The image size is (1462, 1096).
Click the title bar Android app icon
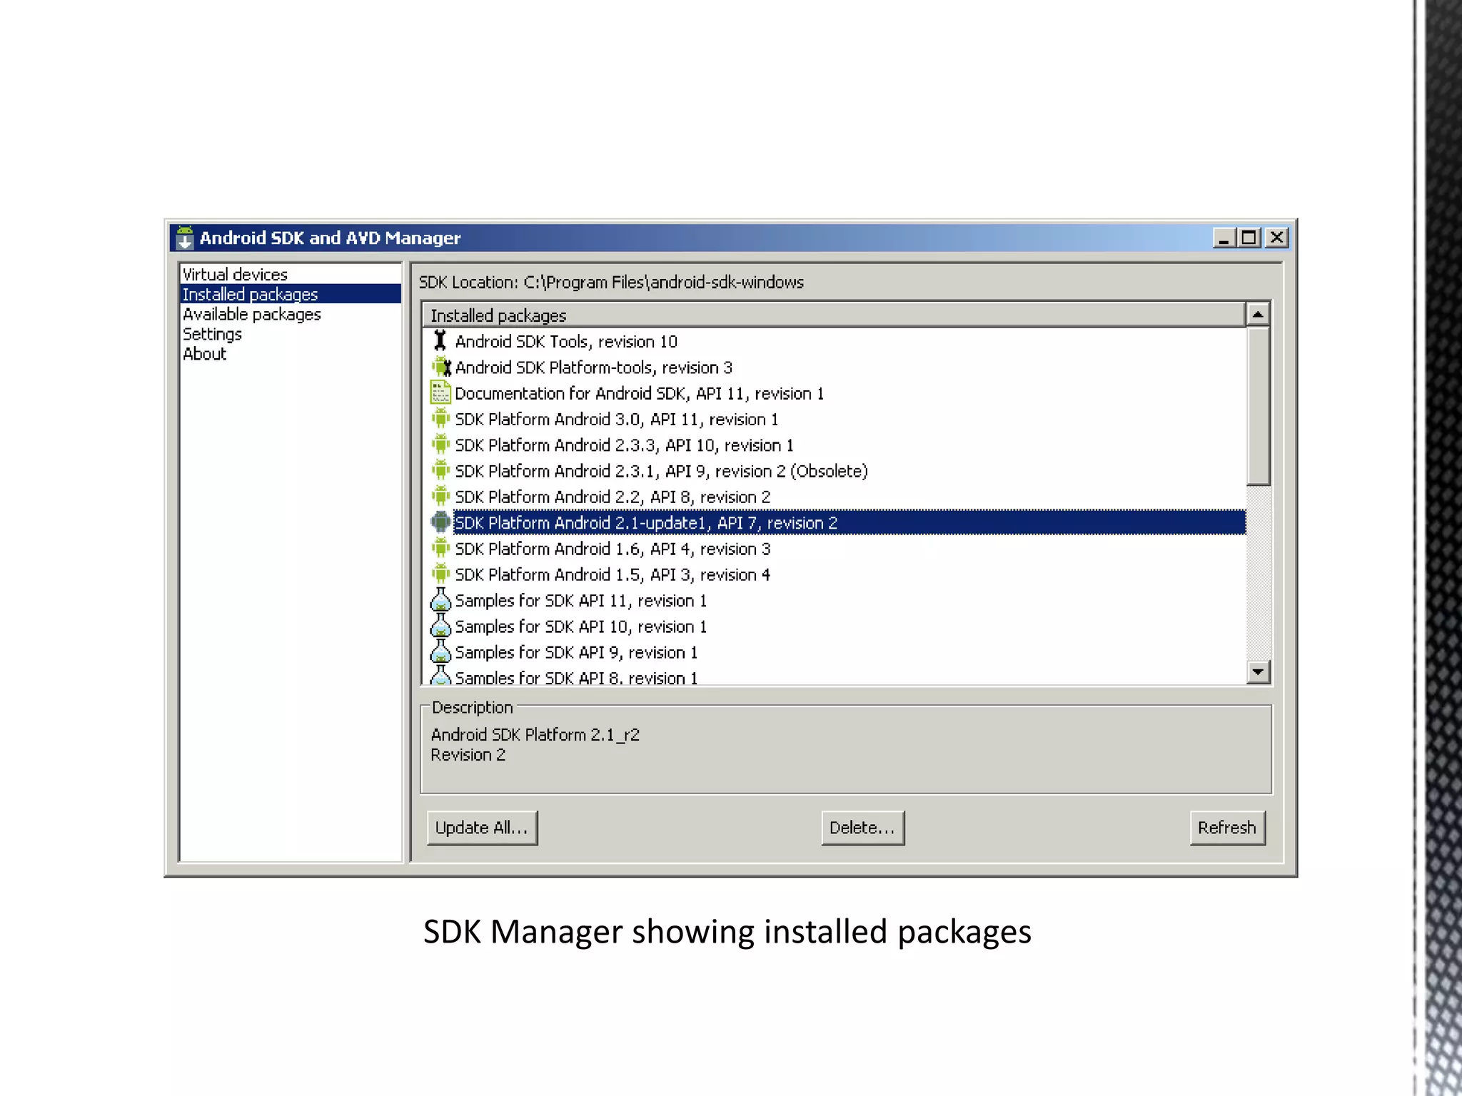[x=185, y=238]
